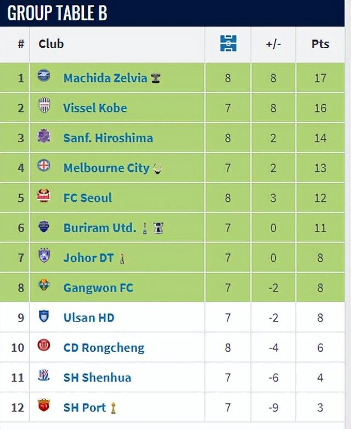Click the Buriram Utd. crest icon
The width and height of the screenshot is (351, 429).
(44, 226)
